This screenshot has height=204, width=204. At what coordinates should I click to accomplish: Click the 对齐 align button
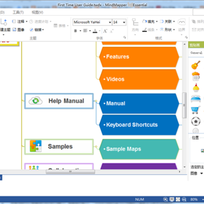198,29
